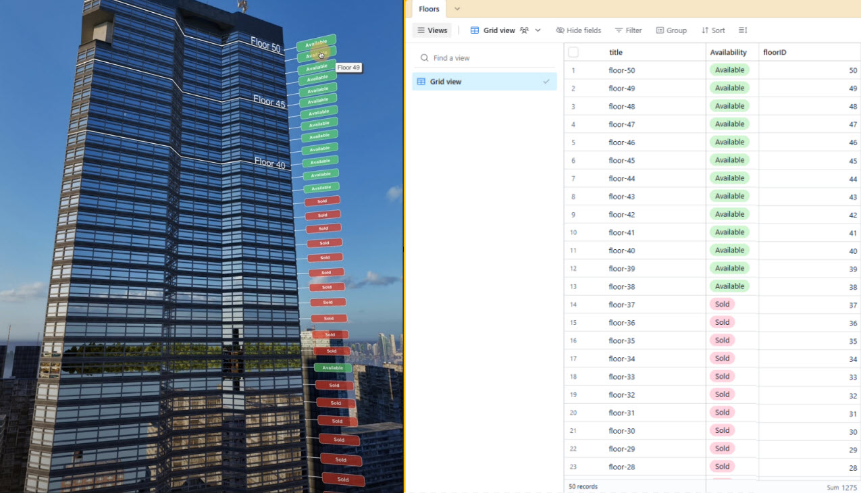Click the Hide fields eye icon
Image resolution: width=861 pixels, height=493 pixels.
click(x=560, y=30)
